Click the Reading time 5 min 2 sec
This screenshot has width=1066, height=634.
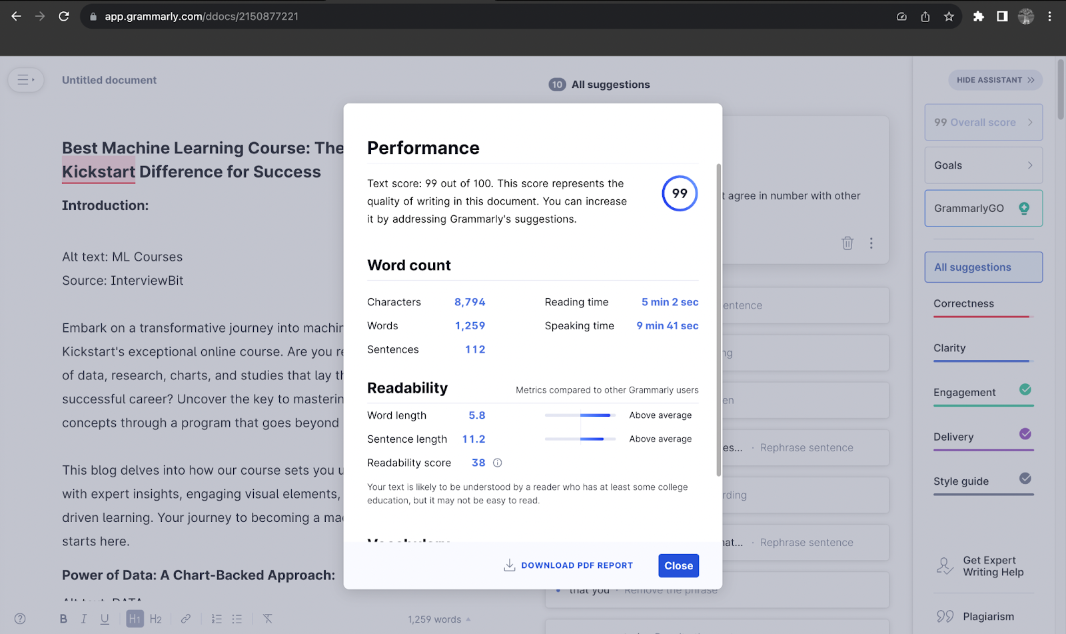tap(670, 302)
